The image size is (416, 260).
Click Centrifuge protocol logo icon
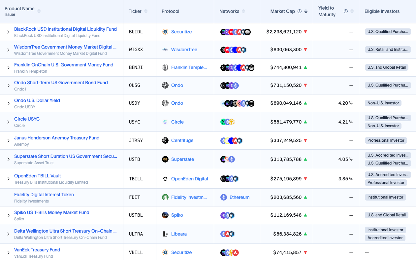(165, 140)
